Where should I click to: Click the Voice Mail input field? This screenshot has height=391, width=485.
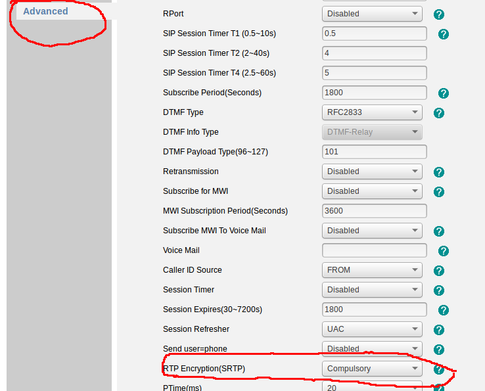click(x=374, y=250)
